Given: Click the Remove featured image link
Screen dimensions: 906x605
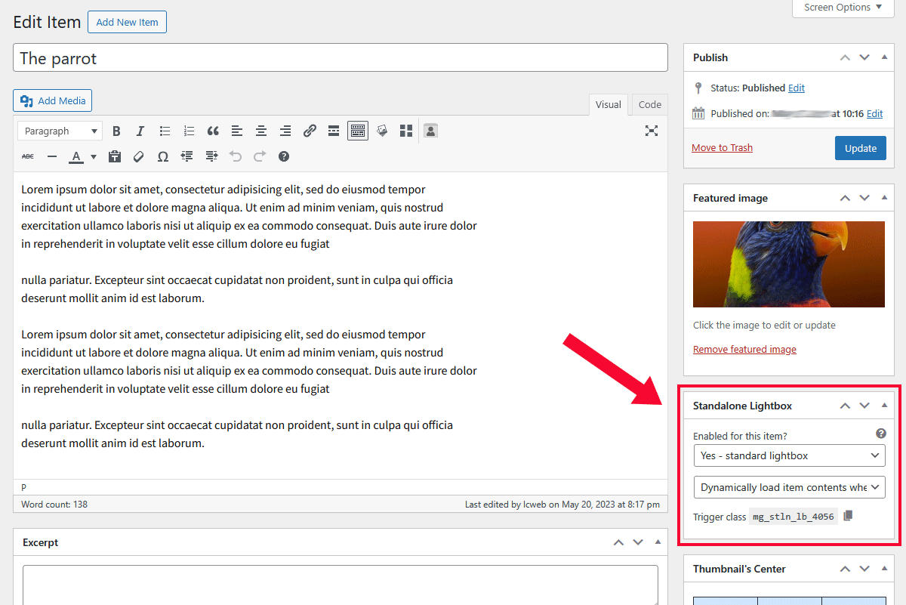Looking at the screenshot, I should point(744,350).
